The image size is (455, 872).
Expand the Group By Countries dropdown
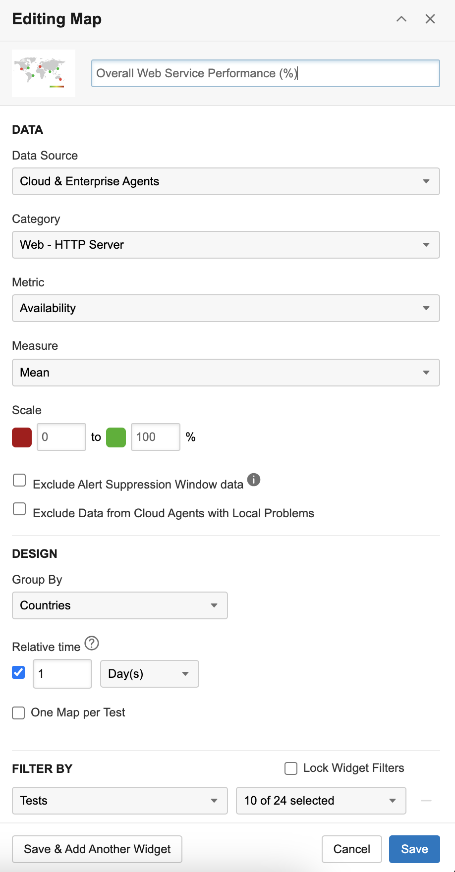(120, 605)
